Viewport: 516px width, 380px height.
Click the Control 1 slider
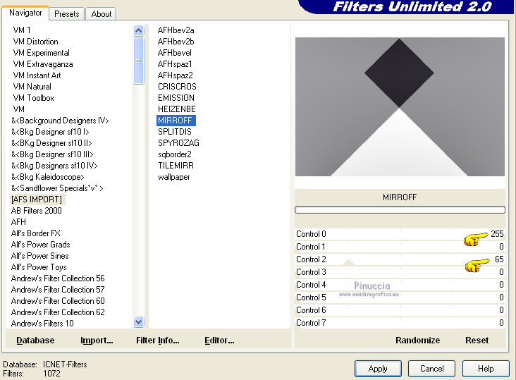pos(400,247)
